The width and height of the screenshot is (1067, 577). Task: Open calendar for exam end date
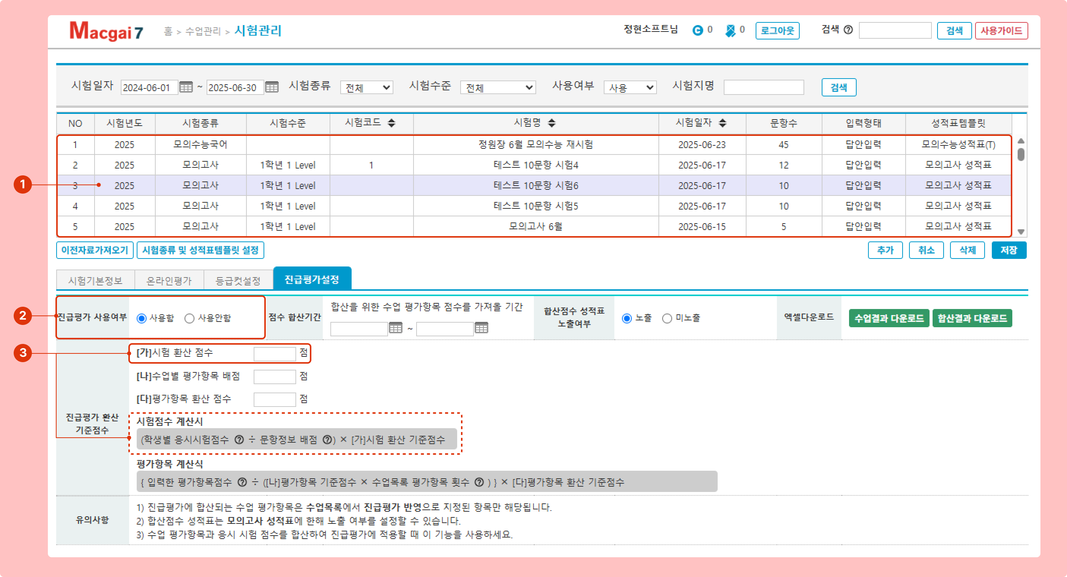pyautogui.click(x=272, y=87)
